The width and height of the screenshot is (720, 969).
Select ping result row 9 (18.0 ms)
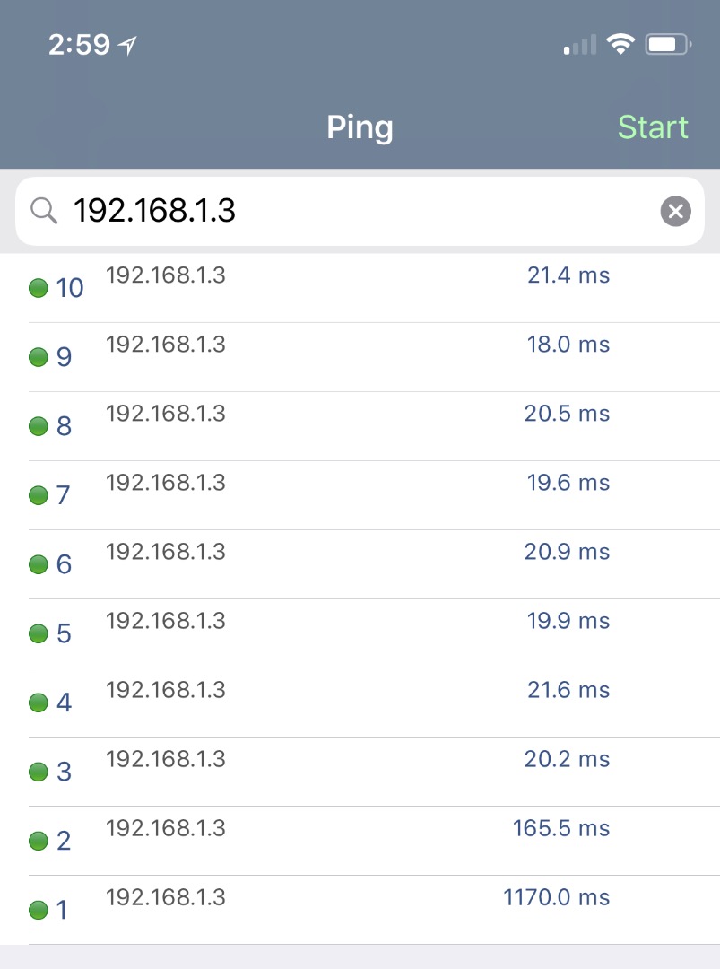359,357
